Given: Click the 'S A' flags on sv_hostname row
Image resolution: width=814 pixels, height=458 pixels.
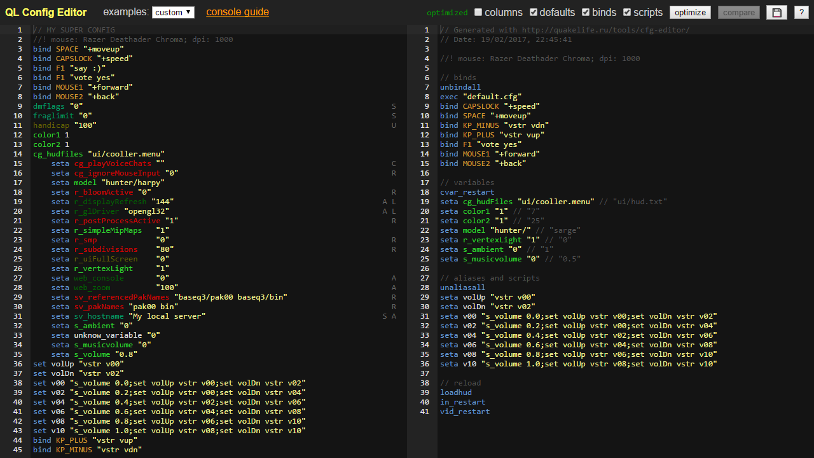Looking at the screenshot, I should [389, 316].
